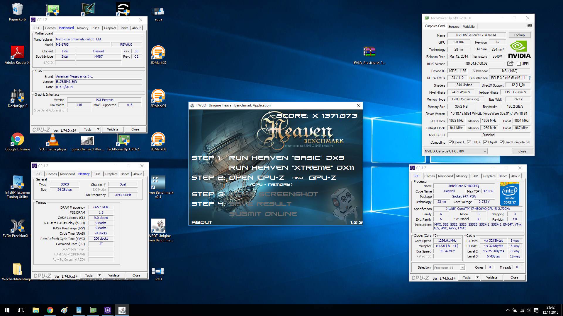
Task: Open guru3d-msi-z170a image file icon
Action: pos(87,143)
